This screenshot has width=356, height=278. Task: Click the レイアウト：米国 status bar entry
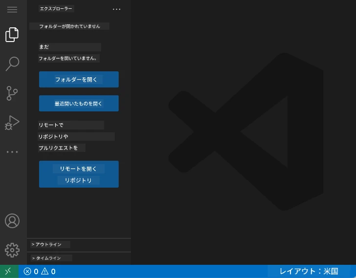[x=309, y=272]
